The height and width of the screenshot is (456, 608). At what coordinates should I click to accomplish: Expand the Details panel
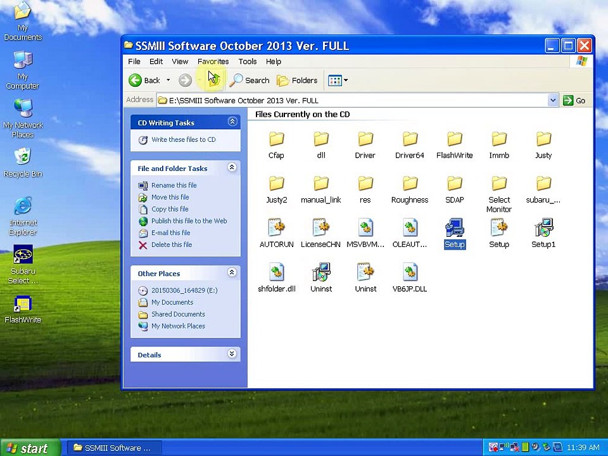232,354
